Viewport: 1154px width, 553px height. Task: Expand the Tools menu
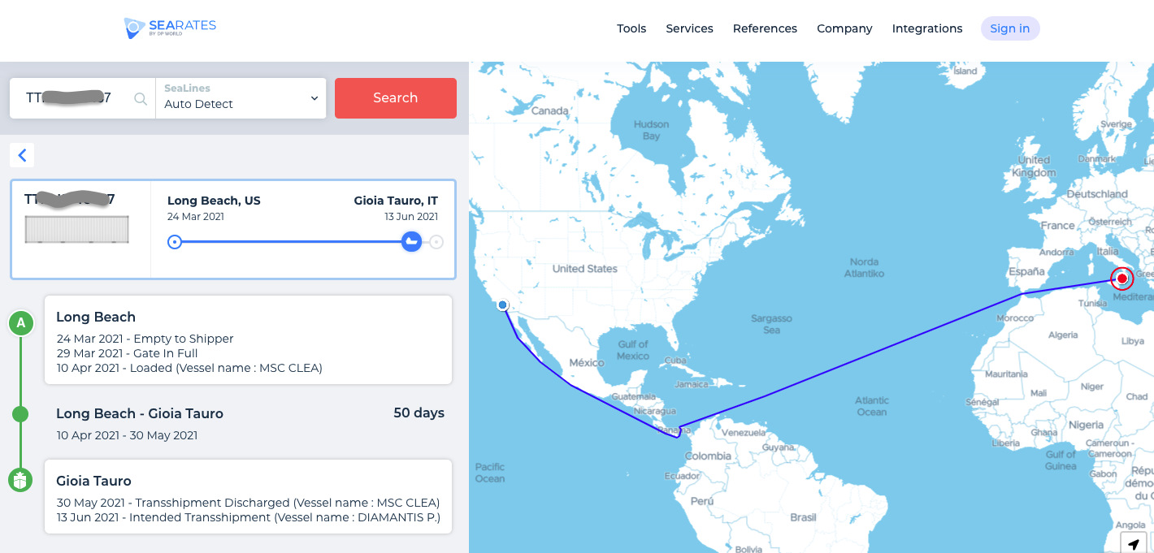[x=631, y=28]
